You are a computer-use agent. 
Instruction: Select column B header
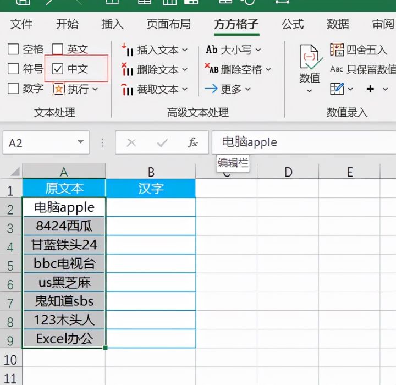[151, 172]
